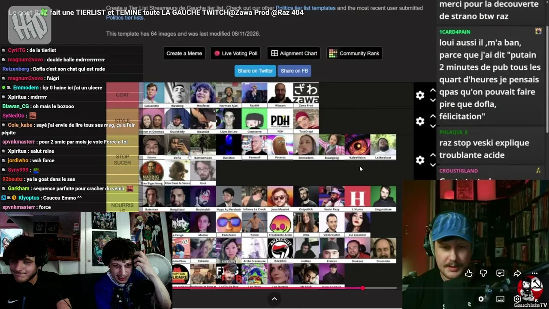Open the Politics tier lists link
The image size is (549, 309).
point(125,18)
